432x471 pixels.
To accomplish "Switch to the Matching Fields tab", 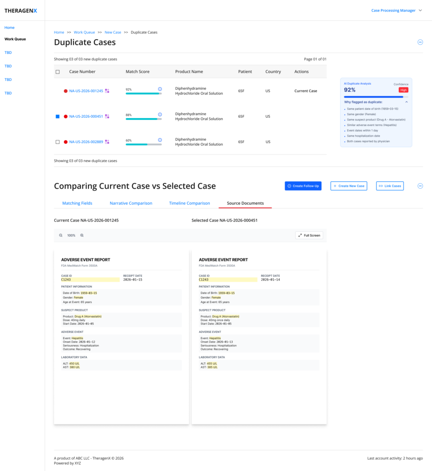I will (77, 203).
